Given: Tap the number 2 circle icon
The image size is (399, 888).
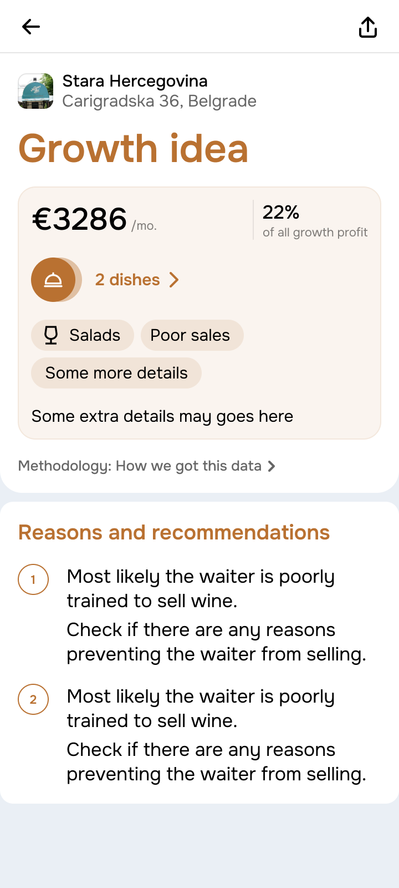Looking at the screenshot, I should tap(33, 699).
